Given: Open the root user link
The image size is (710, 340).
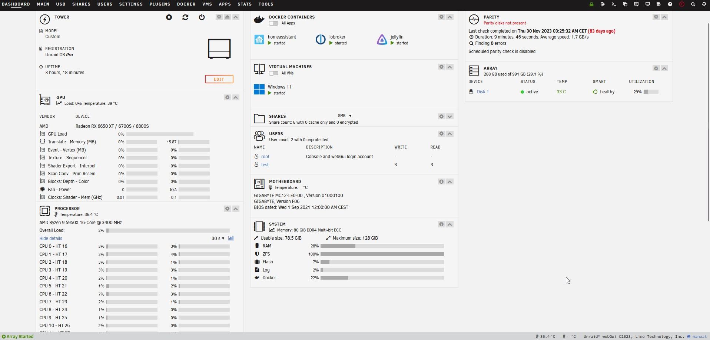Looking at the screenshot, I should [265, 157].
